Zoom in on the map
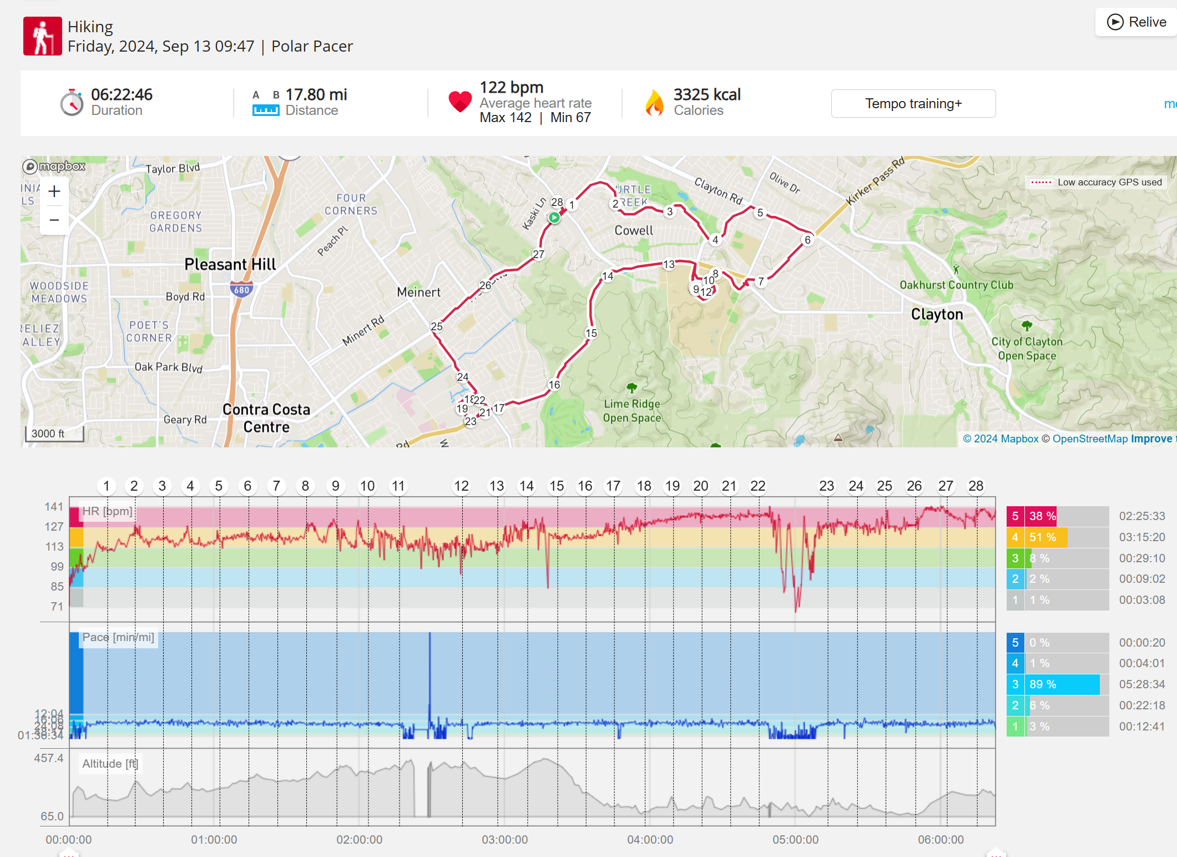The height and width of the screenshot is (857, 1177). (x=54, y=192)
